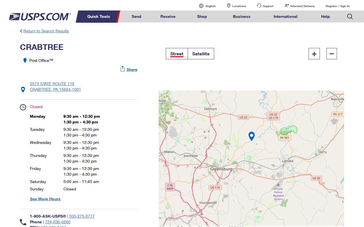Open the Receive menu
Image resolution: width=364 pixels, height=227 pixels.
pos(168,16)
